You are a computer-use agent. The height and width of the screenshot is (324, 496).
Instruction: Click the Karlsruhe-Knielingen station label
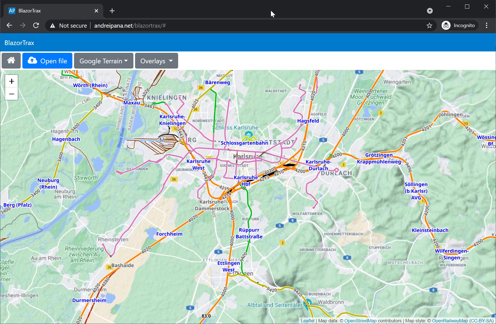(172, 120)
